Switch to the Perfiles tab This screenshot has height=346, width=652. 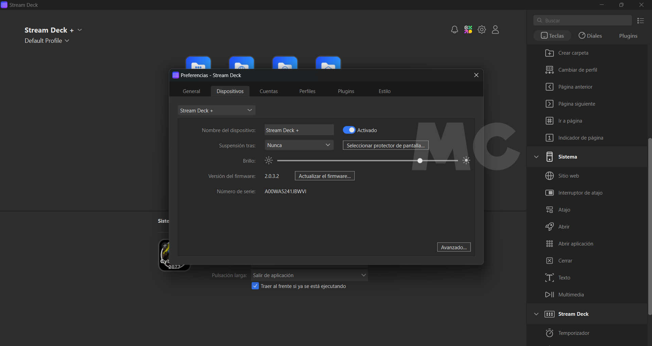tap(307, 91)
